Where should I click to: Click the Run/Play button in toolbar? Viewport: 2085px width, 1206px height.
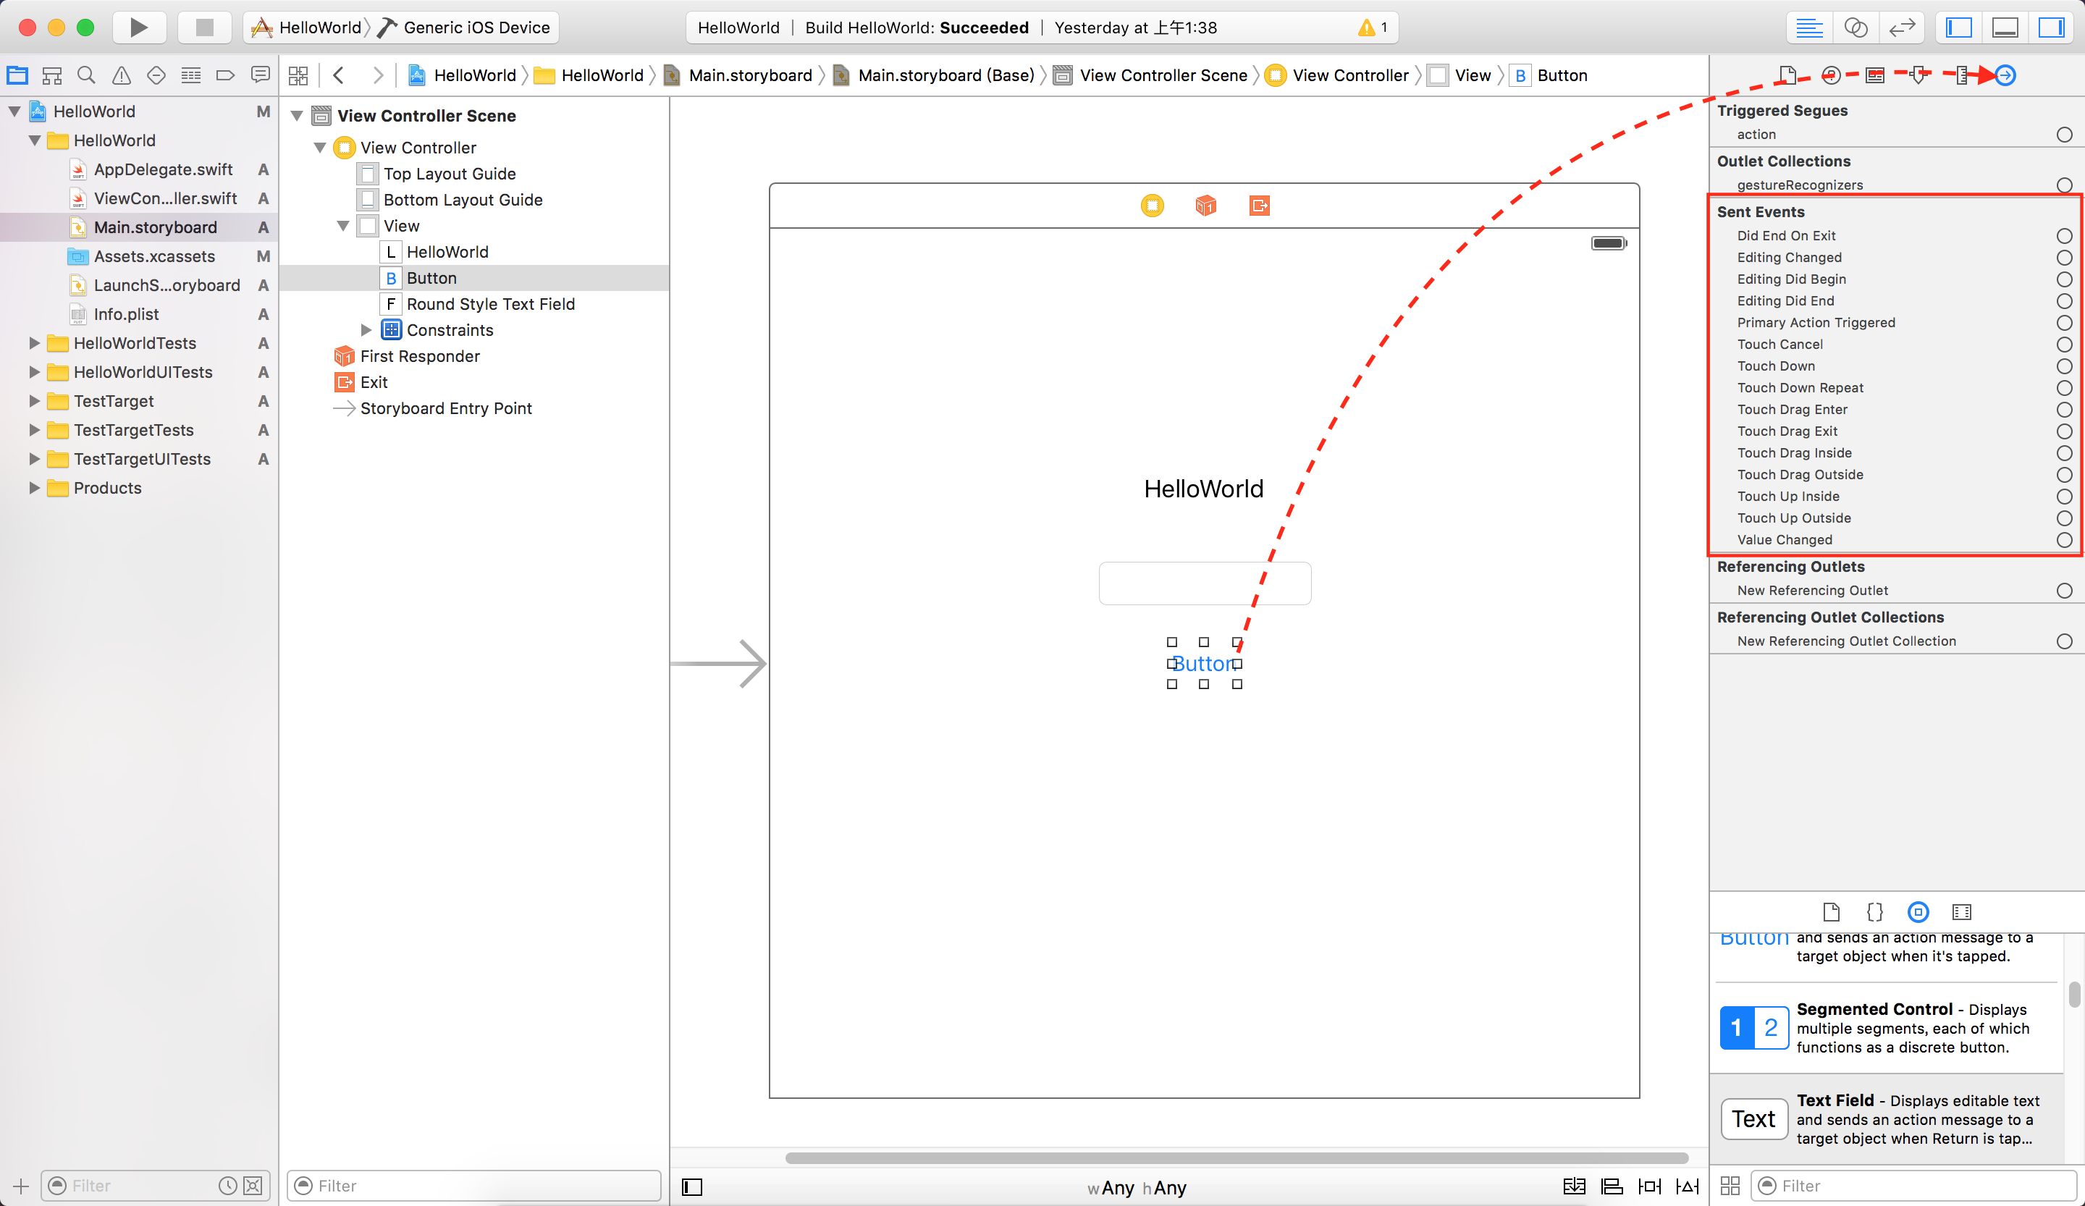point(138,26)
